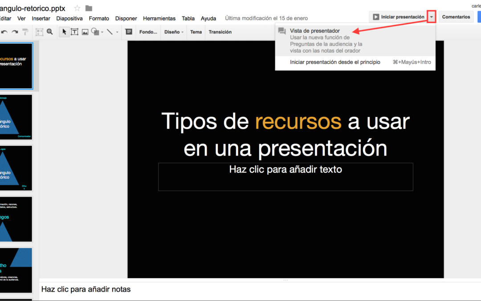Click the Redo arrow icon
This screenshot has width=481, height=301.
pos(15,32)
